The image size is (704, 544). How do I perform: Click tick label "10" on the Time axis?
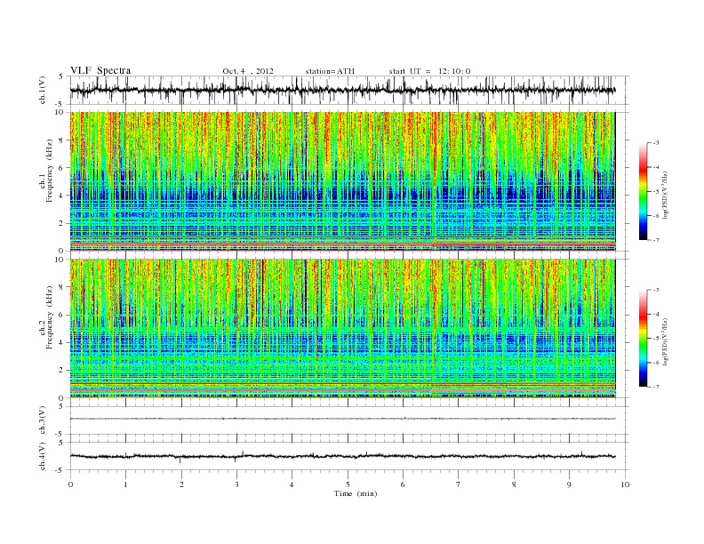coord(625,484)
